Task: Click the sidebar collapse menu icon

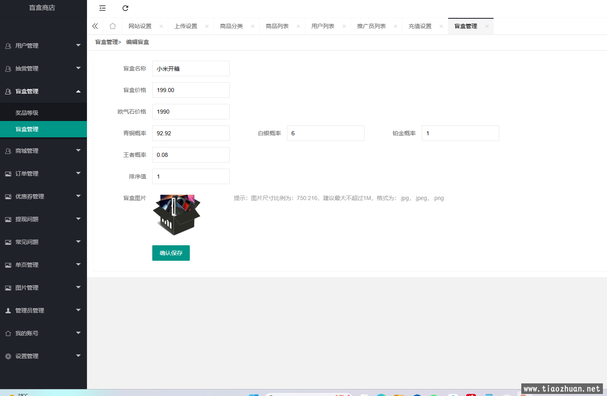Action: (x=102, y=8)
